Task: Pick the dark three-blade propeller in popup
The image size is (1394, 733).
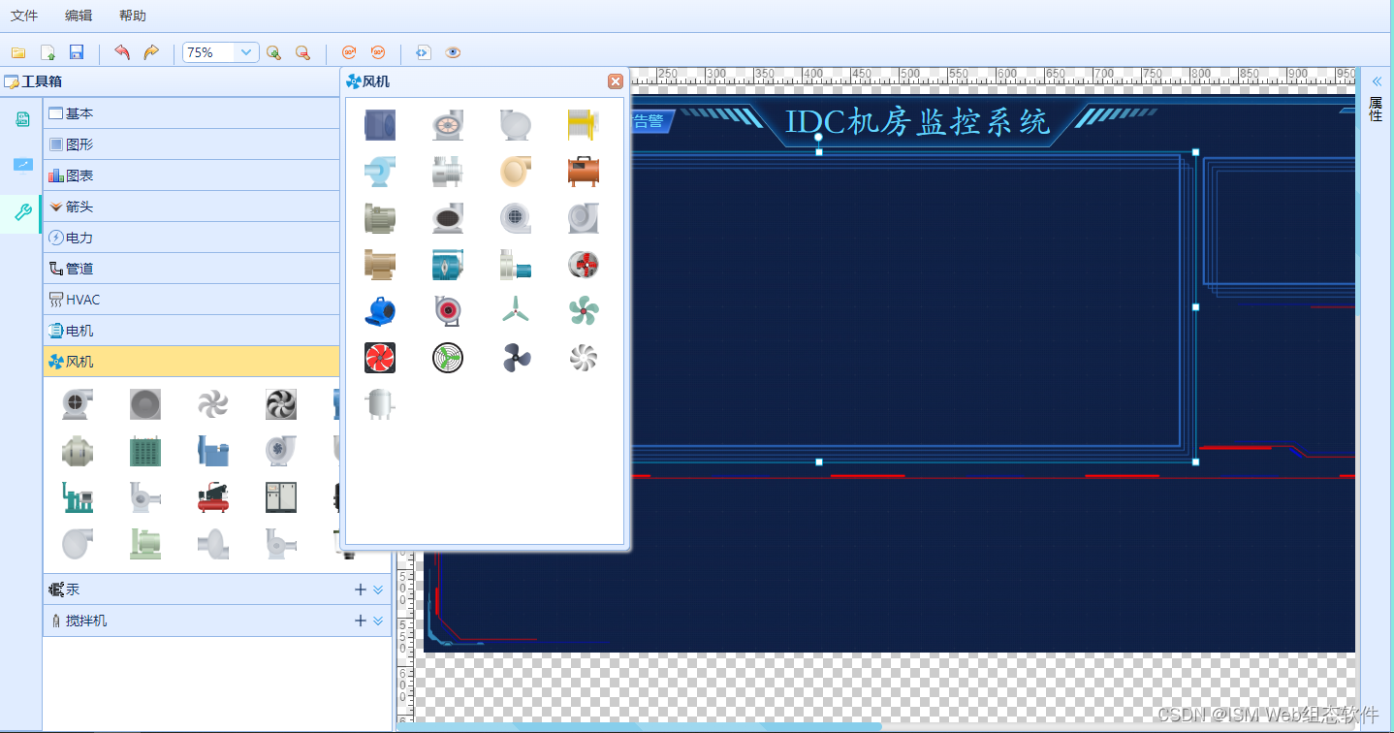Action: [x=516, y=358]
